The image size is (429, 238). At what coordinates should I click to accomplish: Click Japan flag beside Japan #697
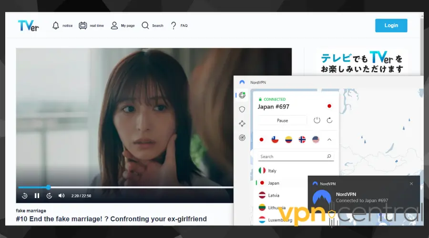(329, 106)
